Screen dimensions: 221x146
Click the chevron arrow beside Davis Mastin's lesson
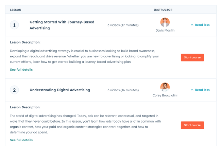(192, 25)
